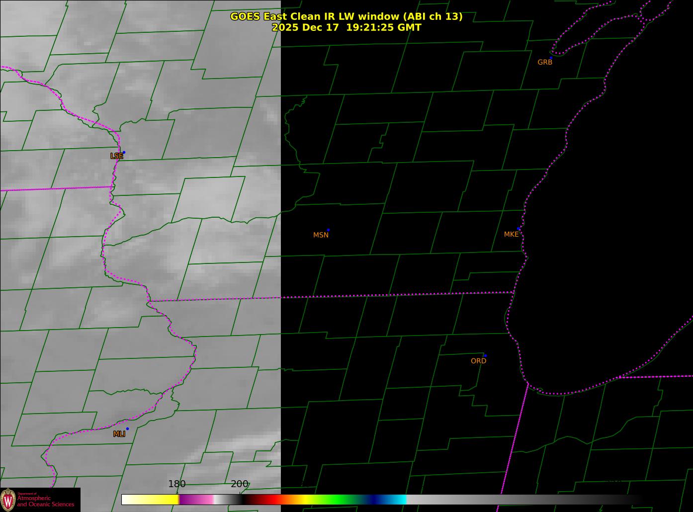Screen dimensions: 693x512
Task: Select the MKE station label
Action: (511, 235)
